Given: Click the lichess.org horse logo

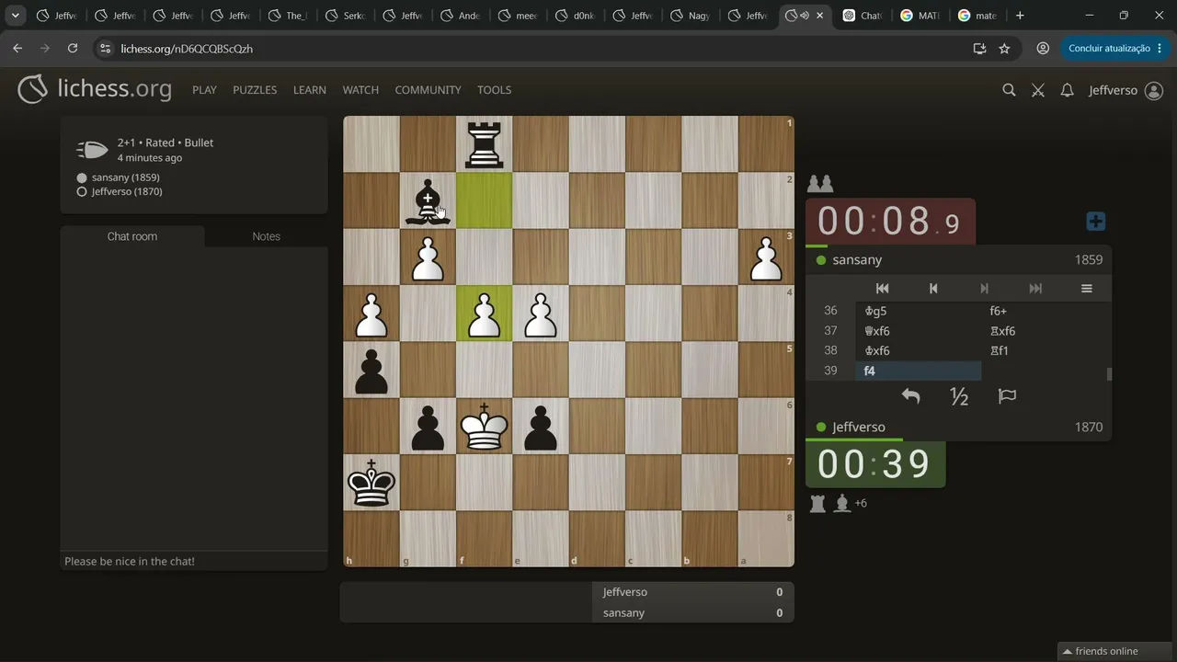Looking at the screenshot, I should pos(32,89).
